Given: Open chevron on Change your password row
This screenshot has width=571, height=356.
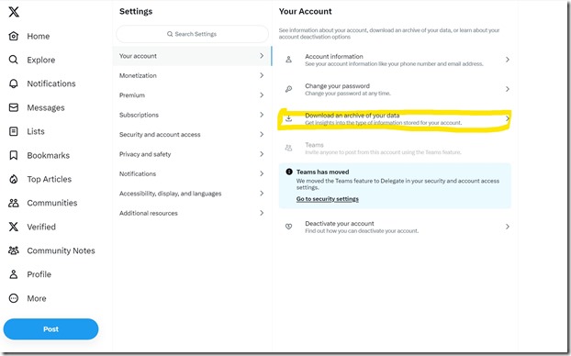Looking at the screenshot, I should click(508, 89).
